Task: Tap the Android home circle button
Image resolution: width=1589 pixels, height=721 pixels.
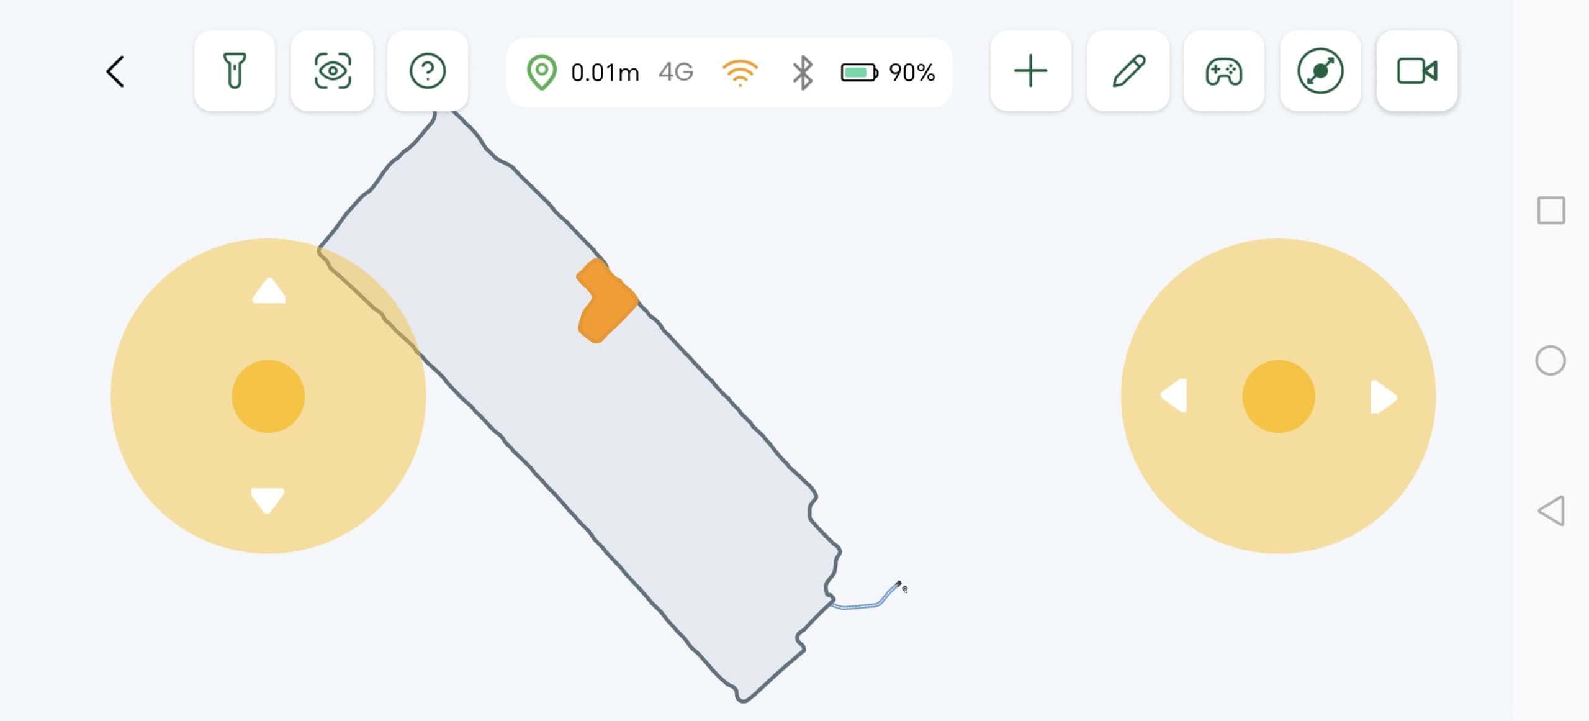Action: [1550, 360]
